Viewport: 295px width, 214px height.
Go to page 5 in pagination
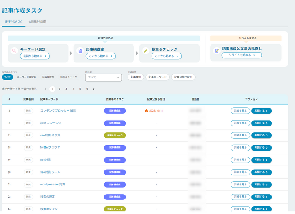pos(80,89)
